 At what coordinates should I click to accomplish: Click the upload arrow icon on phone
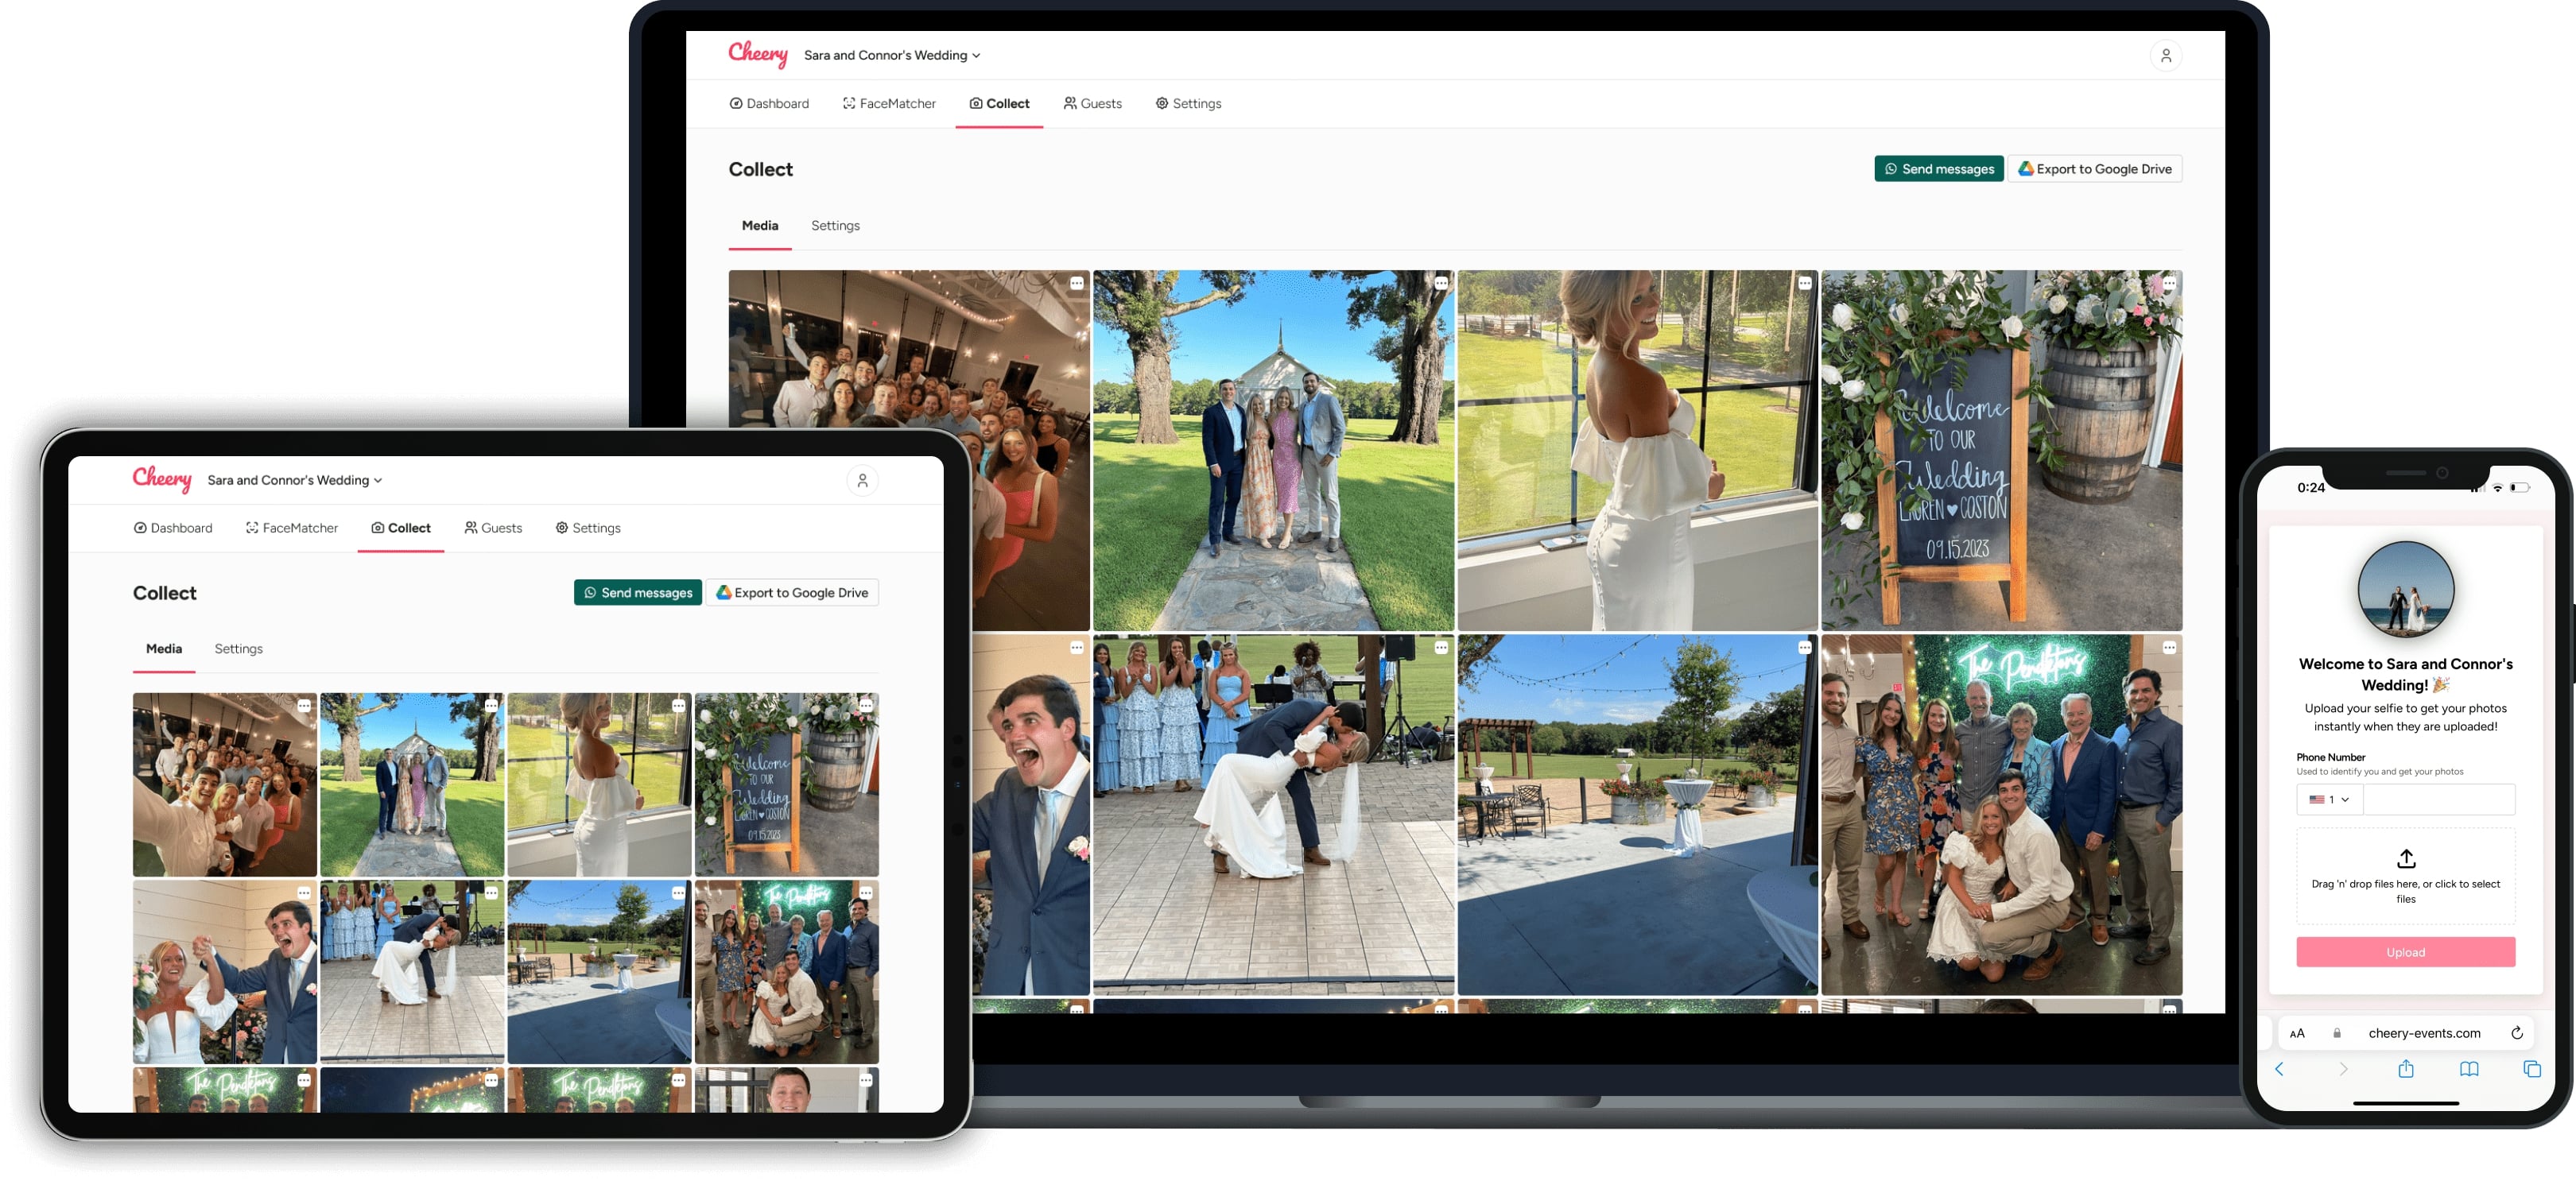pos(2406,858)
